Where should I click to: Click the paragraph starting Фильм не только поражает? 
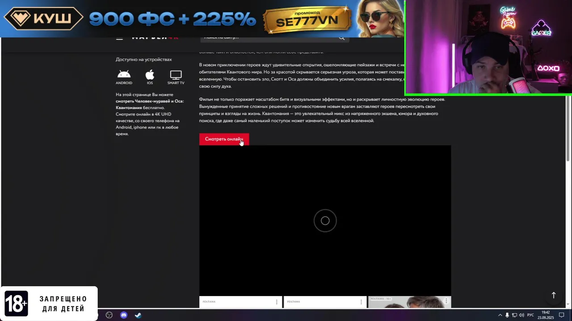coord(322,110)
